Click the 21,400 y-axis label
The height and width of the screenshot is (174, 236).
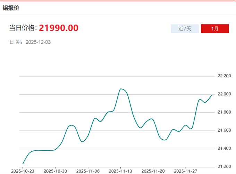pos(224,148)
